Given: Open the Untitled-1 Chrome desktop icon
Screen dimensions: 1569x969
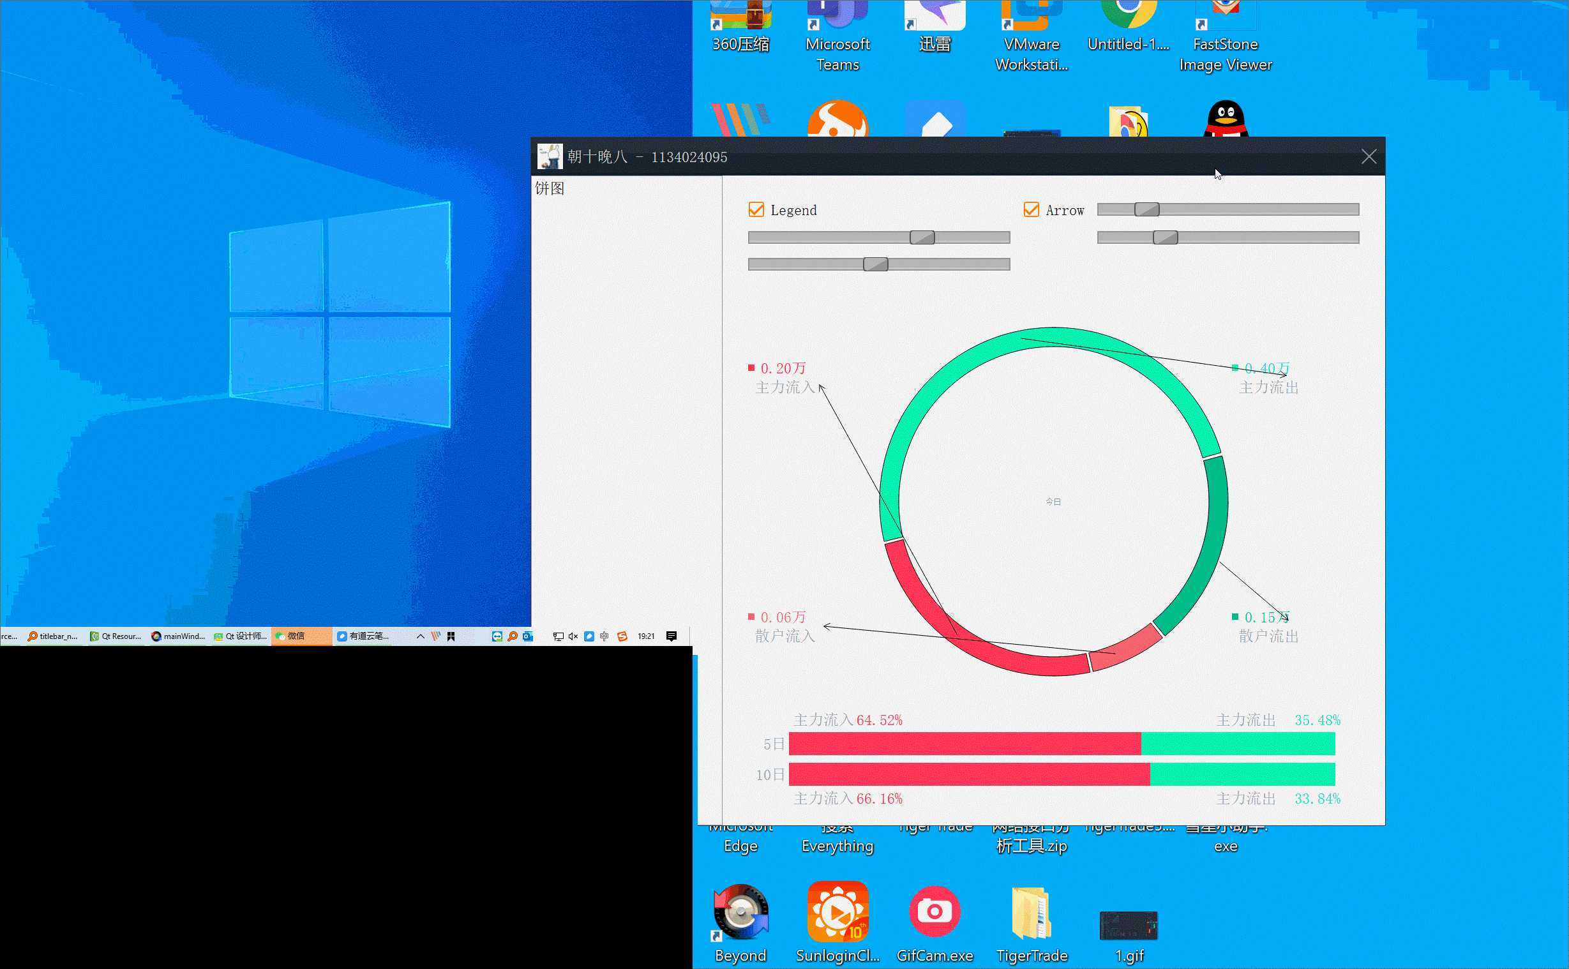Looking at the screenshot, I should point(1128,27).
